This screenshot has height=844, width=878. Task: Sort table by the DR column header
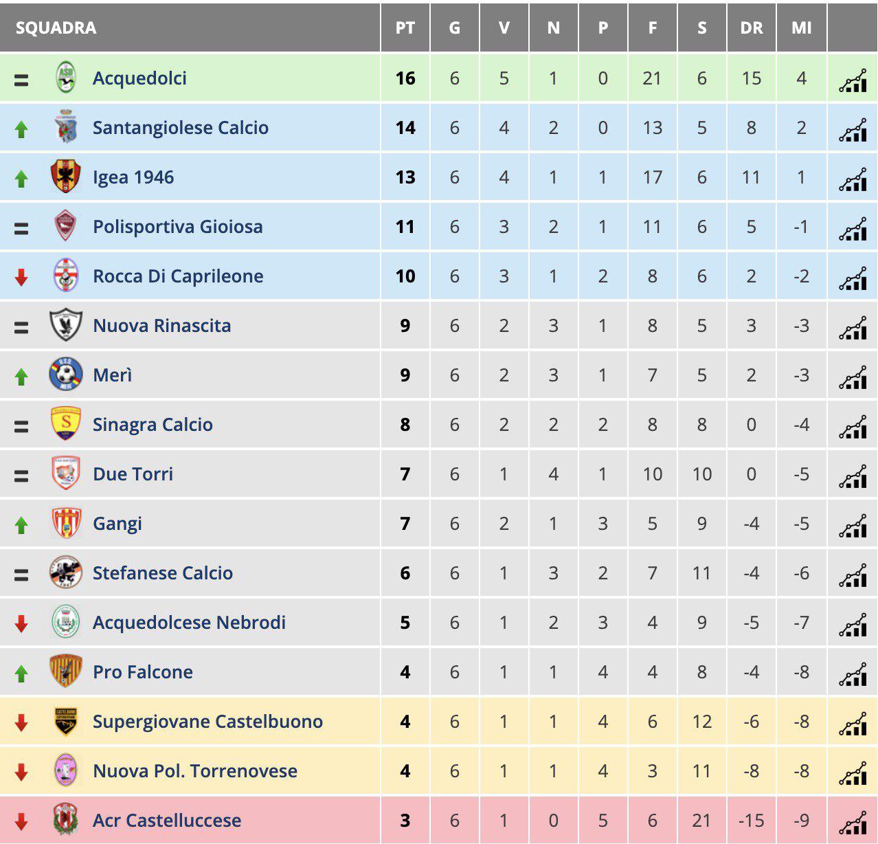tap(752, 27)
